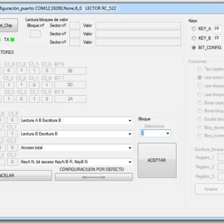Click the C2_3 bit box
The width and height of the screenshot is (224, 224).
[x=9, y=99]
